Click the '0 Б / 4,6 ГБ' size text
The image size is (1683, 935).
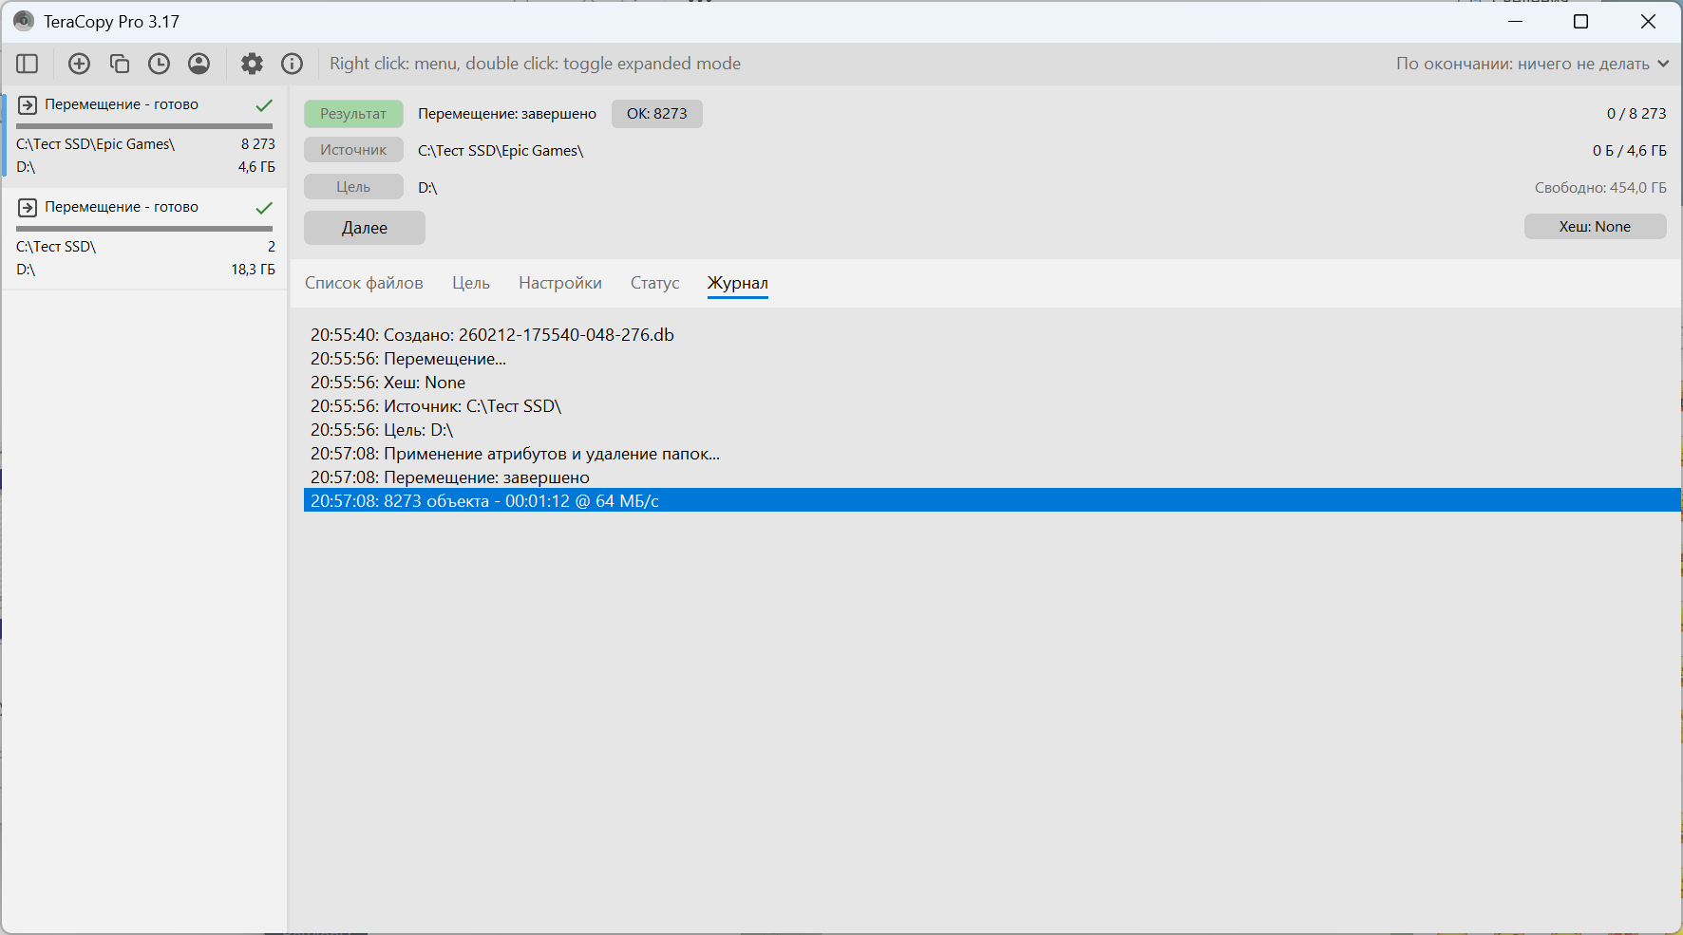(x=1630, y=151)
